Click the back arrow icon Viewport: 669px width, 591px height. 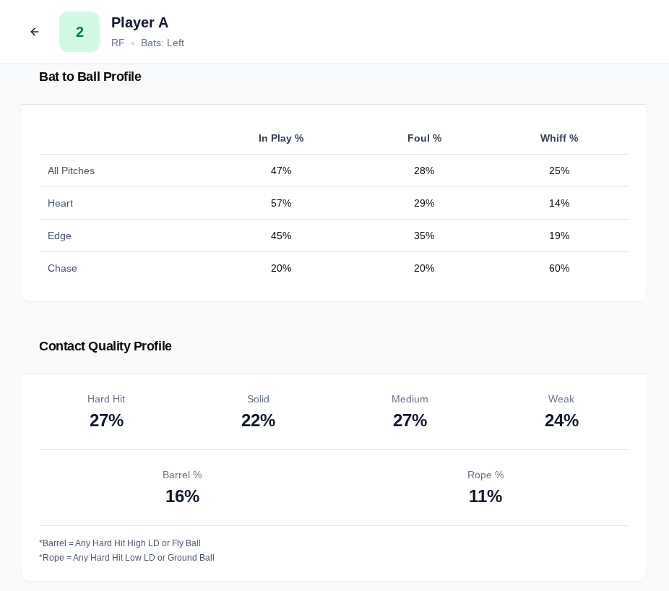click(35, 32)
